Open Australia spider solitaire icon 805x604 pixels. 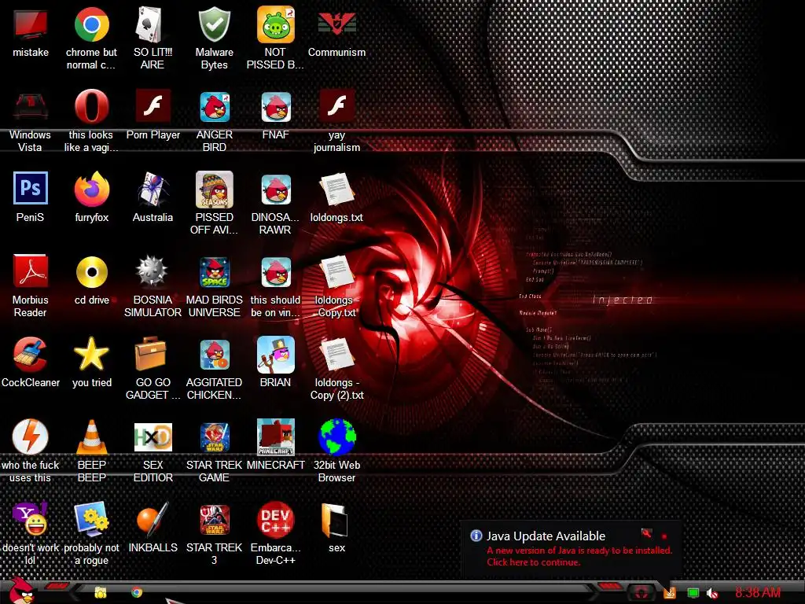coord(153,190)
